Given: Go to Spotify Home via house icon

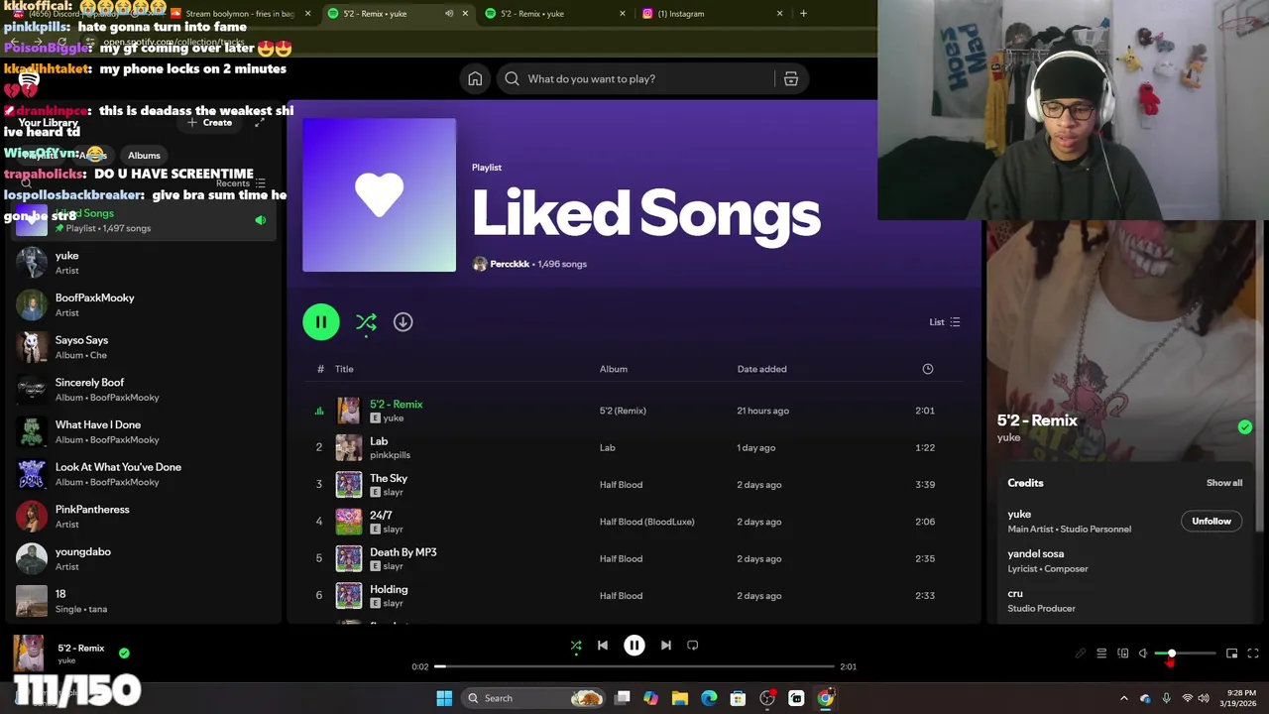Looking at the screenshot, I should 475,79.
